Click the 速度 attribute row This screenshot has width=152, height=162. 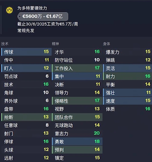[127, 101]
